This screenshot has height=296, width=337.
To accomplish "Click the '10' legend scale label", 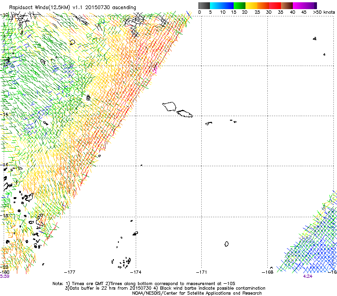I will (223, 12).
